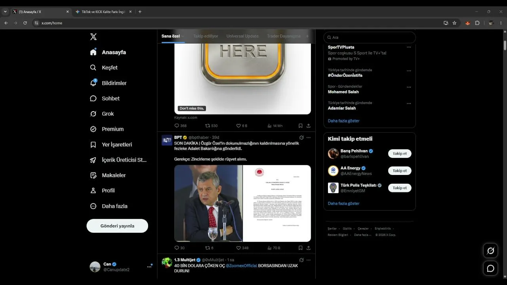
Task: Open more options on the 1.3 Multijet post
Action: (x=309, y=260)
